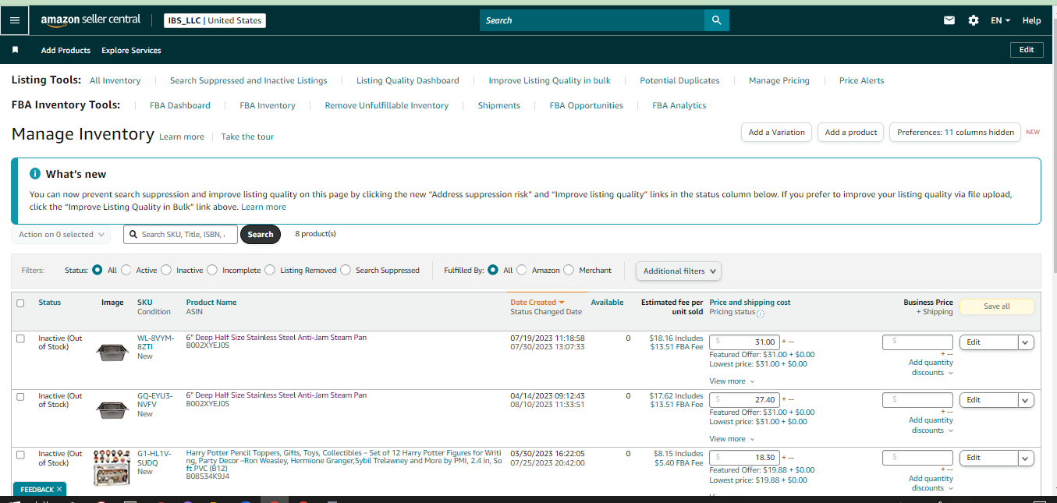This screenshot has width=1057, height=503.
Task: Click the Add a product button
Action: pyautogui.click(x=851, y=133)
